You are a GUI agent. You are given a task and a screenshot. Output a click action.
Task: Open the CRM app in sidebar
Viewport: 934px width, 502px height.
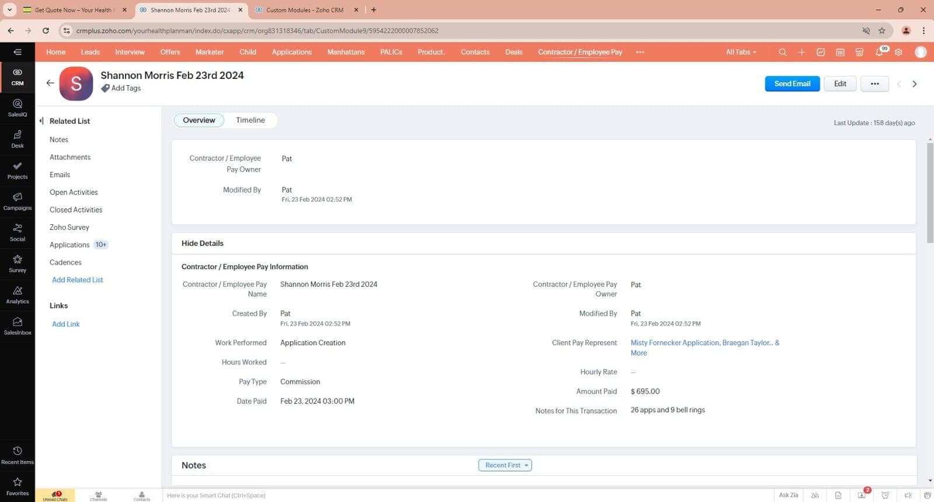[18, 77]
